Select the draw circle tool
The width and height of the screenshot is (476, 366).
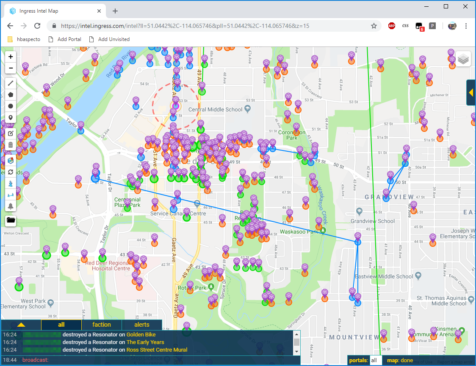(11, 106)
